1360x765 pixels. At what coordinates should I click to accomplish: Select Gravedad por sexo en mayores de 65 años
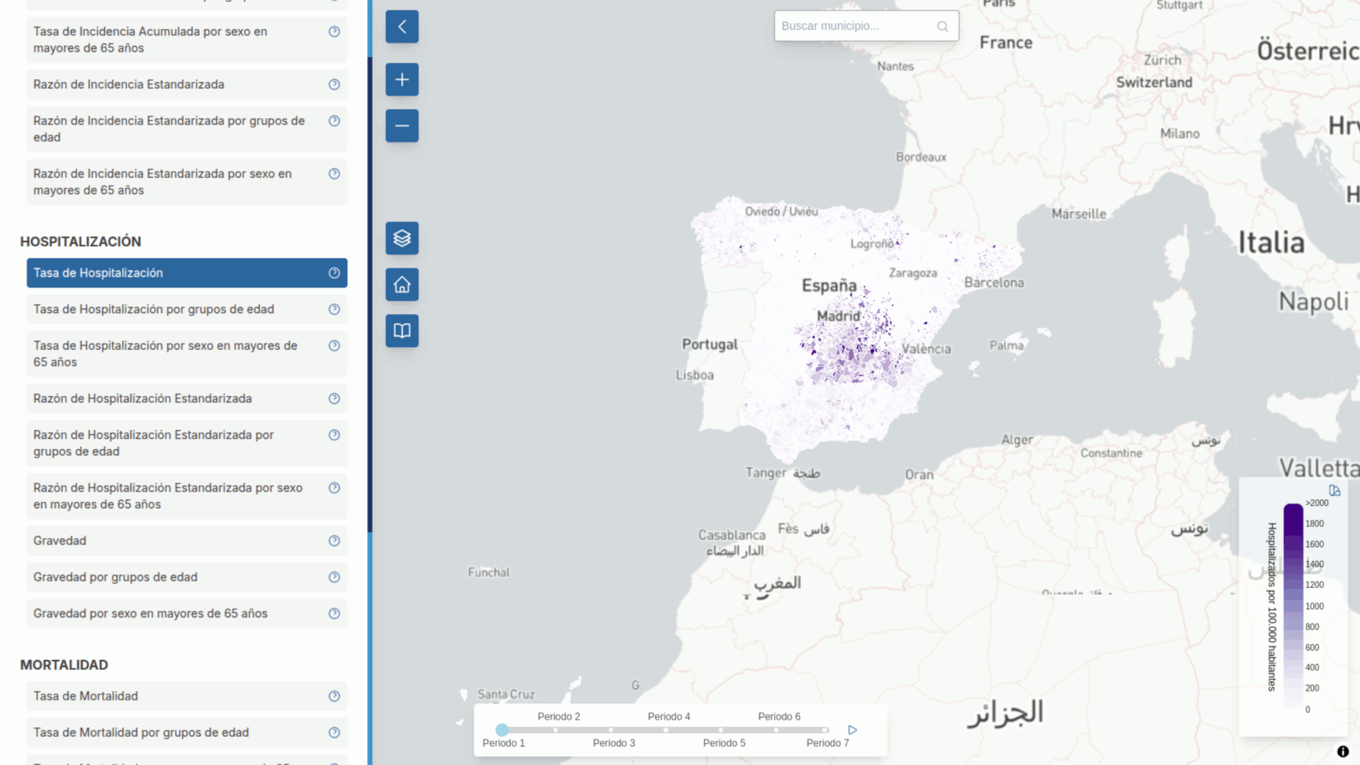click(x=187, y=613)
